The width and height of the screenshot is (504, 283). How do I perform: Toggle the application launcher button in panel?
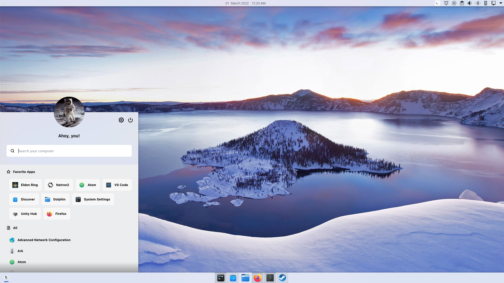point(6,278)
